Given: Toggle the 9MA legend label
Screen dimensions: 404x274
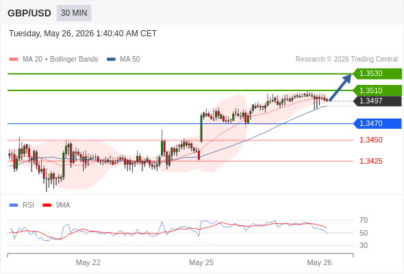Looking at the screenshot, I should 63,206.
